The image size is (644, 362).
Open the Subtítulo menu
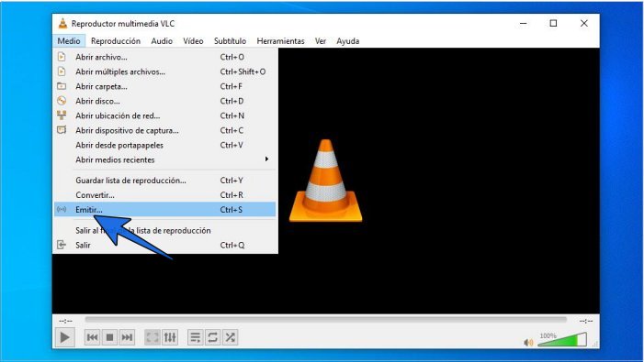coord(230,41)
